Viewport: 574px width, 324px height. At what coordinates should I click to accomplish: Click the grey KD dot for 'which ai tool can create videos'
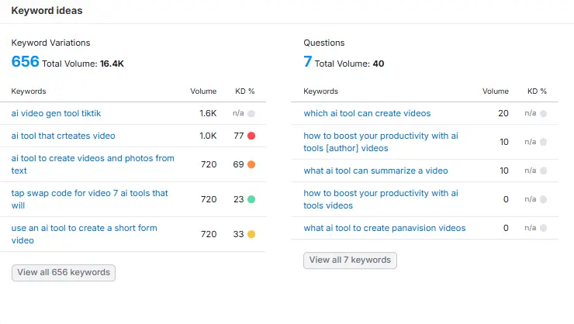[x=544, y=113]
